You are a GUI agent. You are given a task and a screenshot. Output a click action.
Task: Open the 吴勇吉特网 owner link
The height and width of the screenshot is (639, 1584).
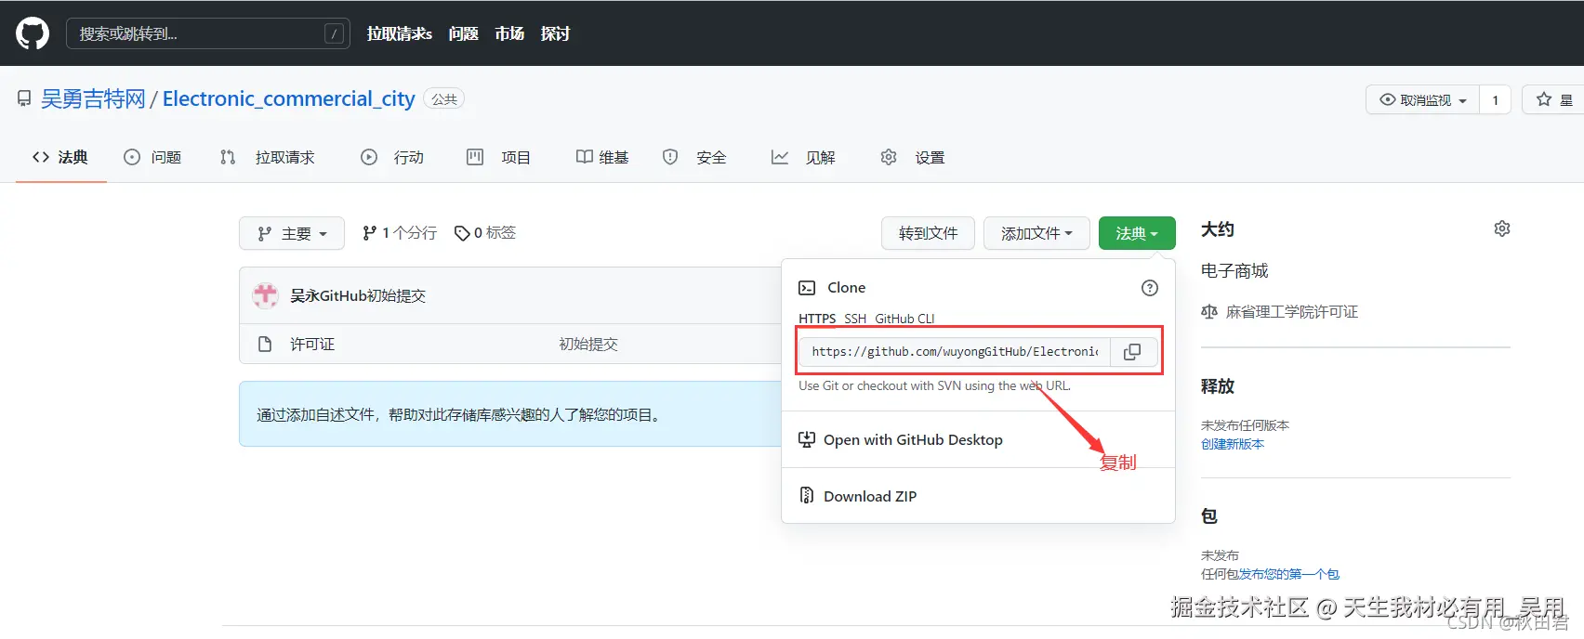(93, 98)
